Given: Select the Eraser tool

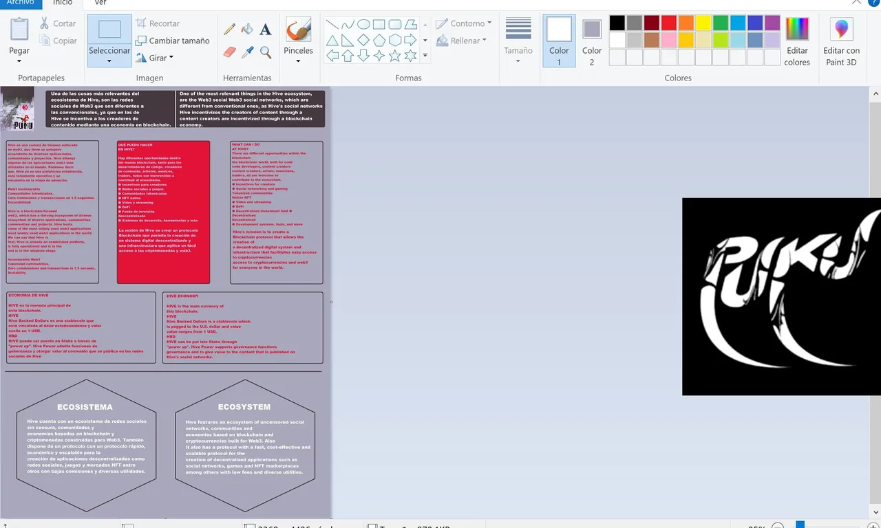Looking at the screenshot, I should (230, 52).
